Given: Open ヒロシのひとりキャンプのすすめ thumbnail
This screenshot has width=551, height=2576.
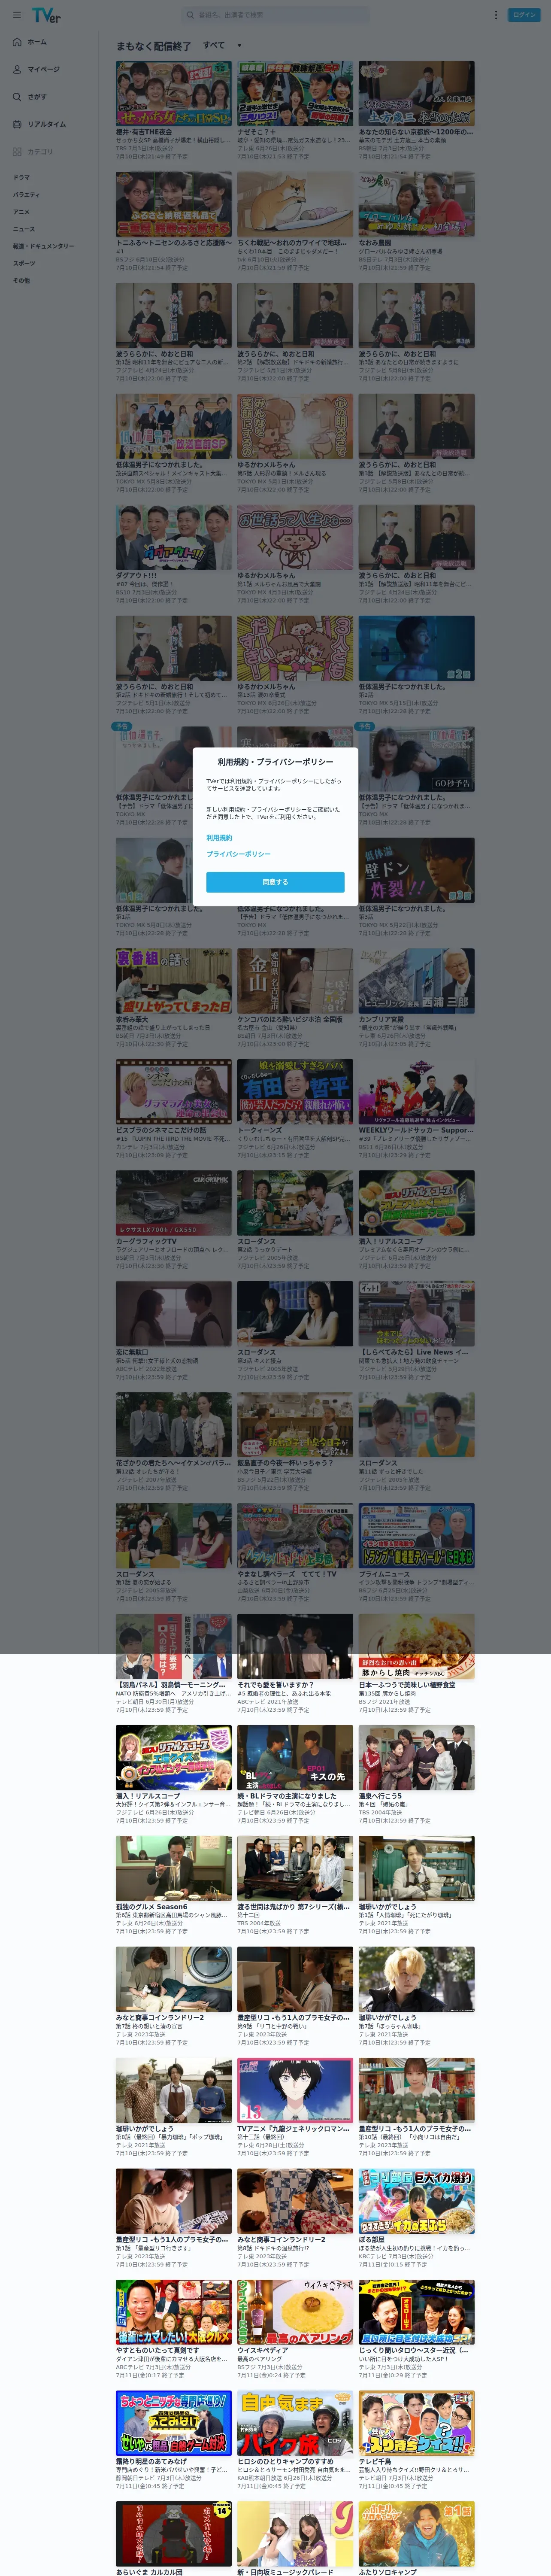Looking at the screenshot, I should (x=295, y=2424).
